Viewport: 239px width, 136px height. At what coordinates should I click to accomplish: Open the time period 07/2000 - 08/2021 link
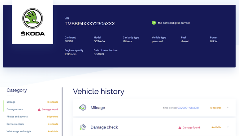(188, 108)
